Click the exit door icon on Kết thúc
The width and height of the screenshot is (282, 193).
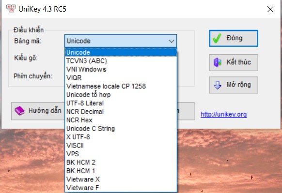click(x=217, y=62)
